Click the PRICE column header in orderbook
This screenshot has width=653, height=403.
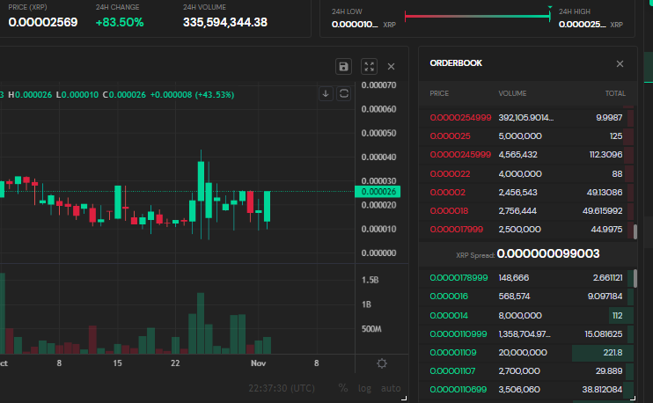pos(439,93)
